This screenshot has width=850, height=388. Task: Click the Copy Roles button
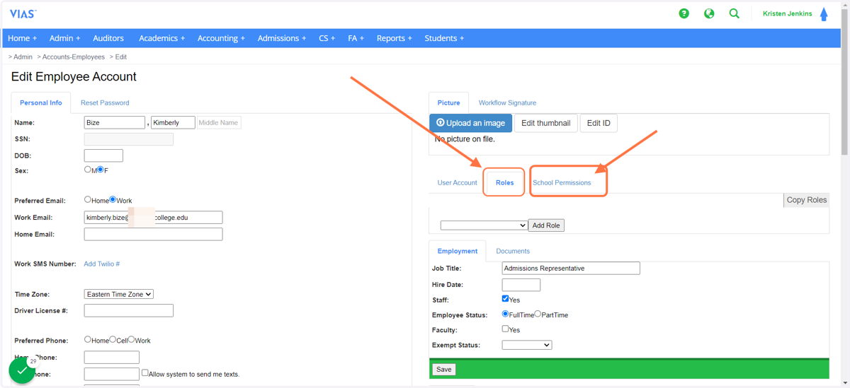pos(807,200)
